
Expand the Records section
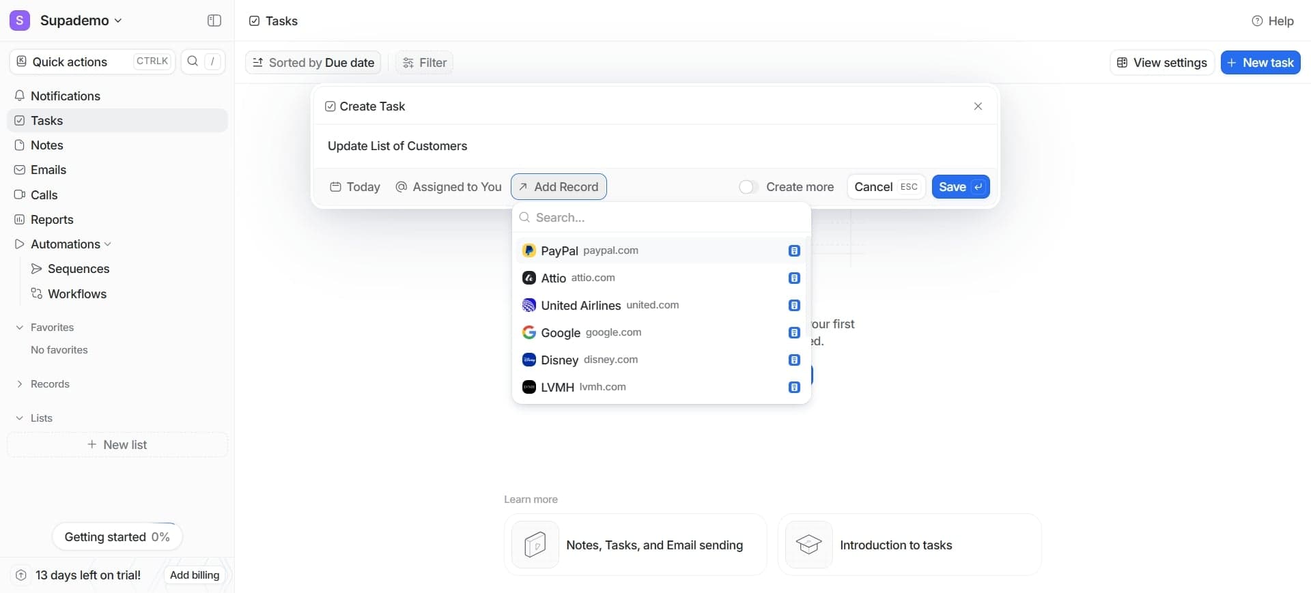tap(20, 384)
